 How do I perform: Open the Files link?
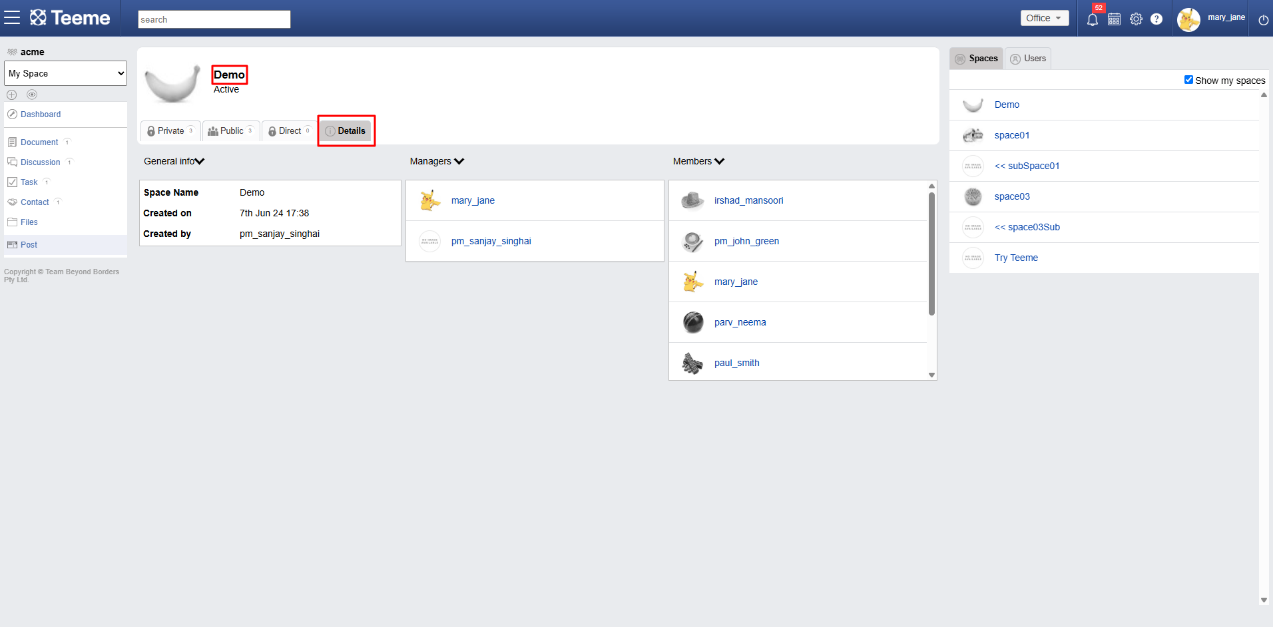point(29,222)
